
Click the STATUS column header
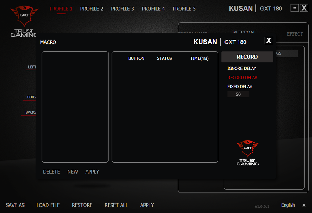[x=164, y=58]
